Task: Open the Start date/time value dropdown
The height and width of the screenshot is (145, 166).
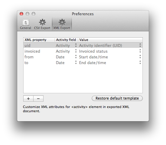Action: [110, 57]
